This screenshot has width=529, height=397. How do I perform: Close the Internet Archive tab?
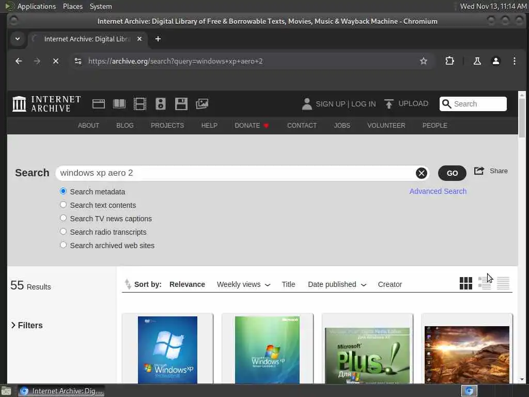[139, 39]
